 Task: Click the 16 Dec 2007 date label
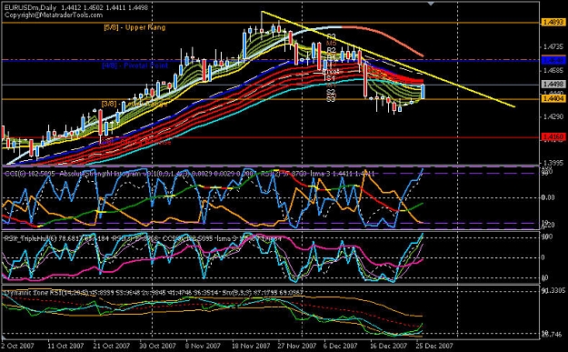(388, 346)
